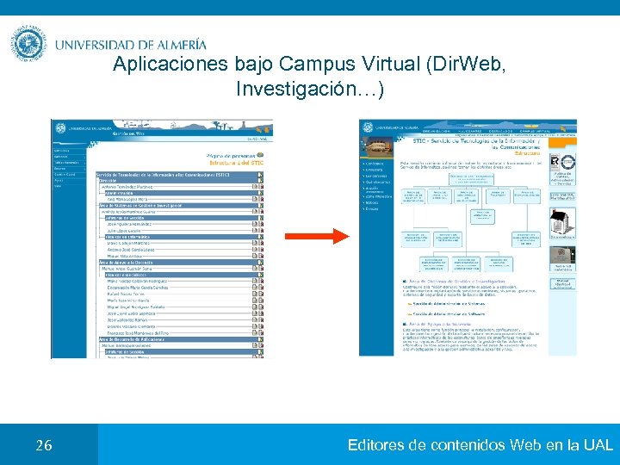Click the Técnicos especialistas tree header
The width and height of the screenshot is (620, 465).
[183, 275]
